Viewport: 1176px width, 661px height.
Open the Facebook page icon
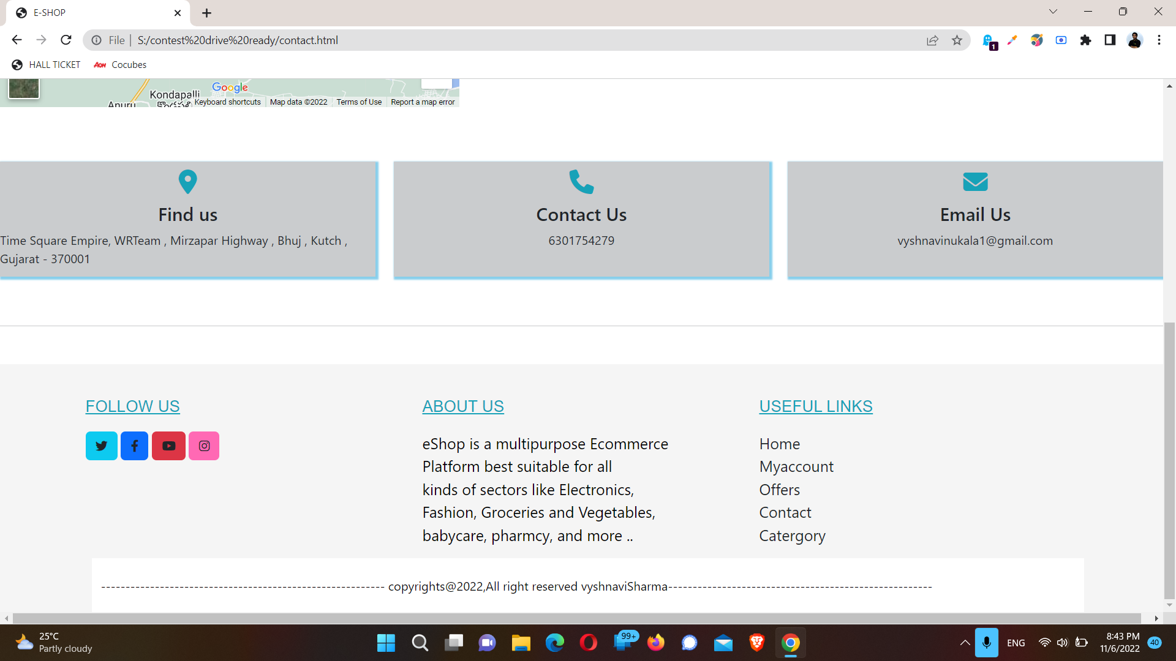[x=134, y=446]
